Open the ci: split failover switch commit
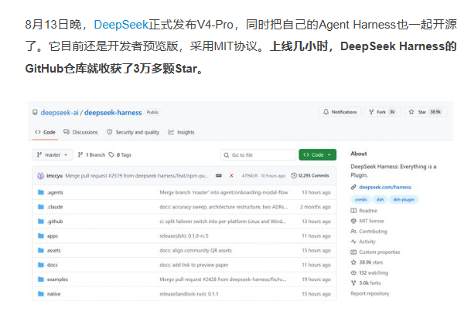The height and width of the screenshot is (332, 471). click(x=223, y=222)
